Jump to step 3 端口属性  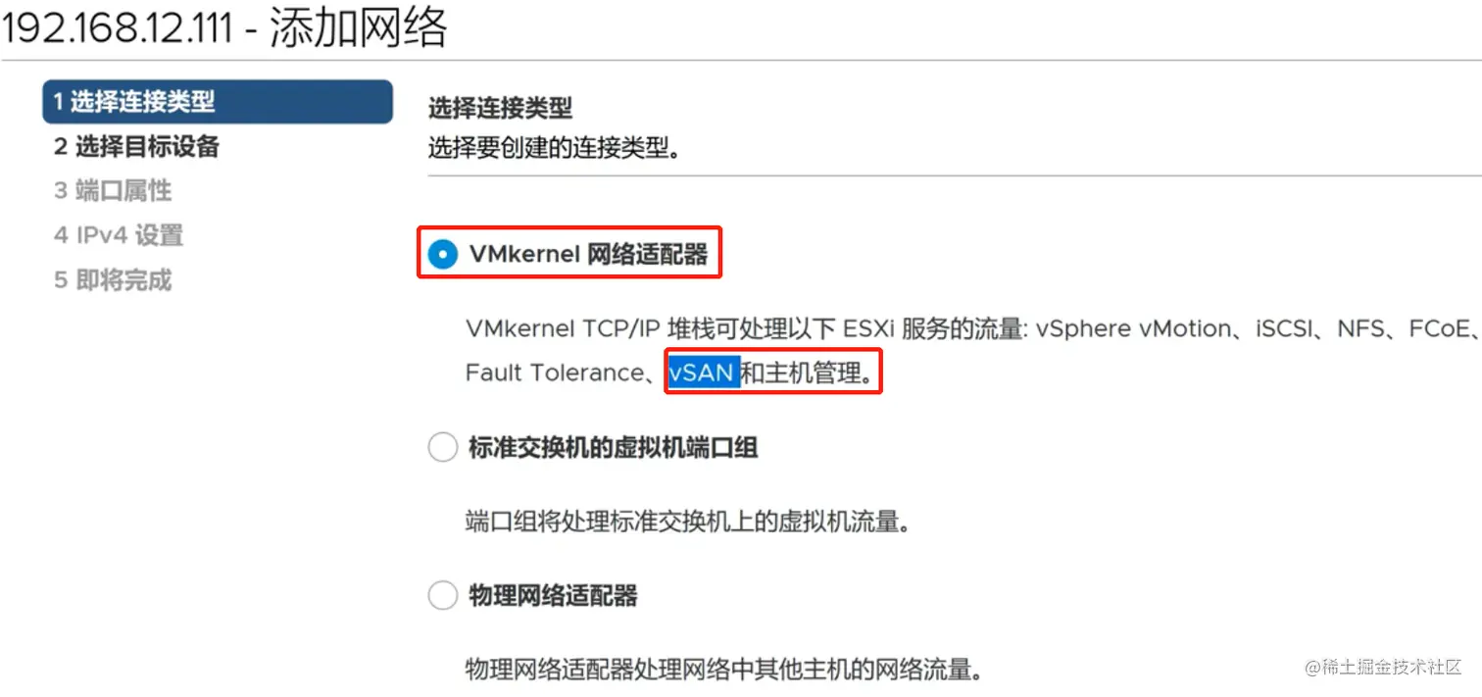click(113, 191)
